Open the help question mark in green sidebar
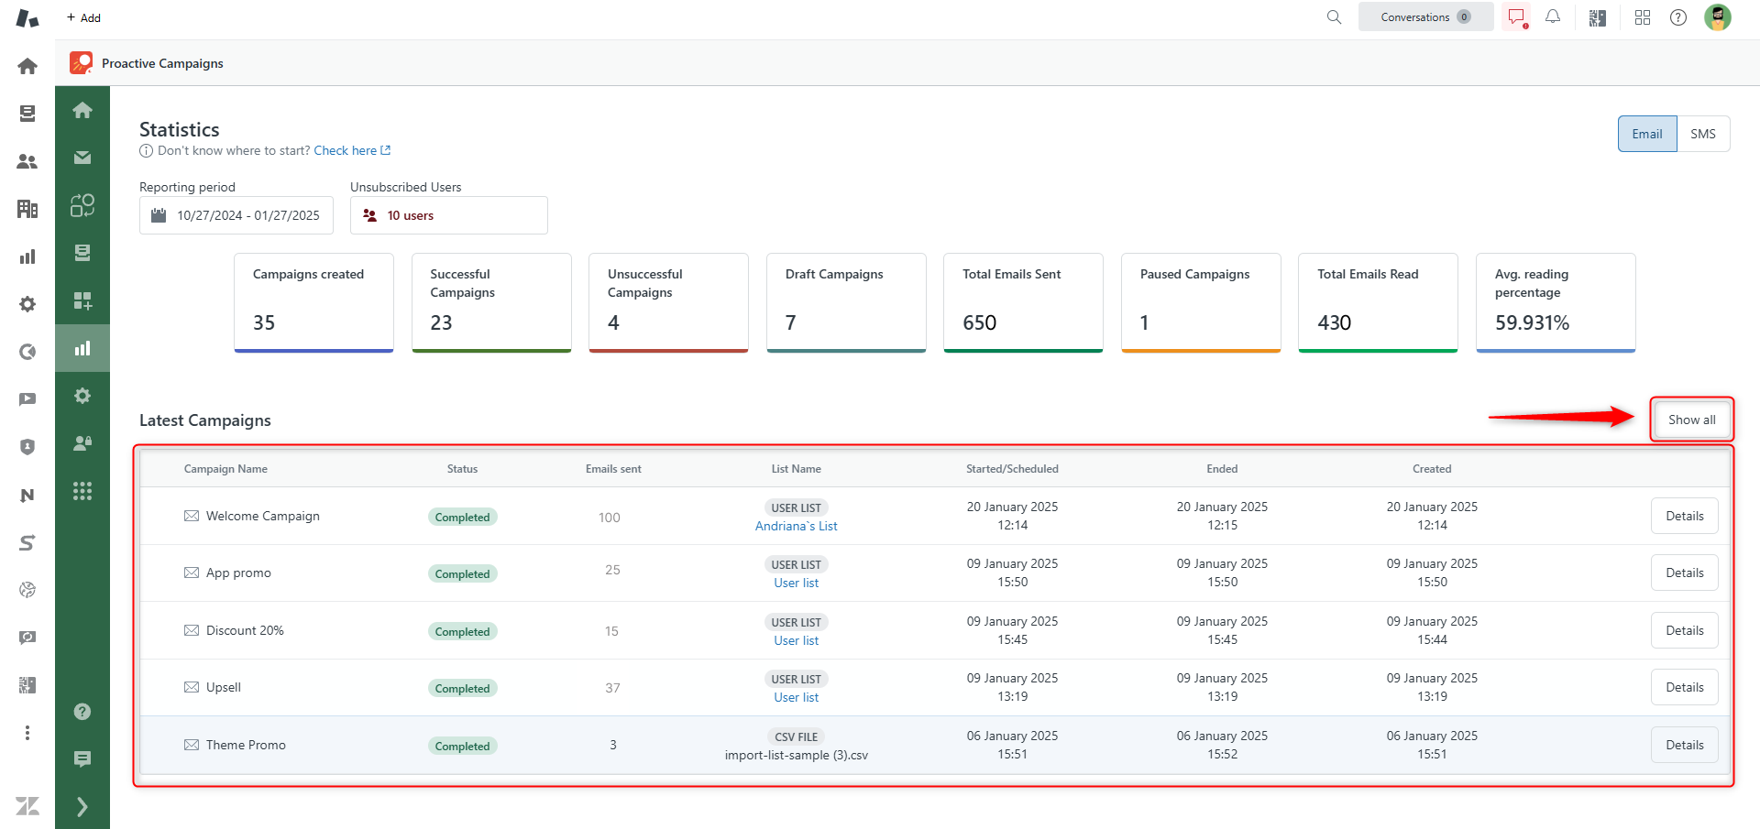 (82, 712)
